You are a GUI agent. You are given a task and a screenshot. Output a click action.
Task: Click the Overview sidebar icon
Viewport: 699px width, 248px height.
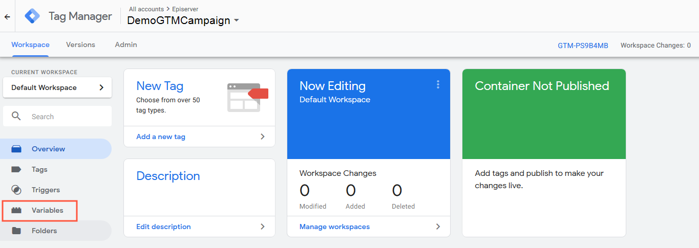(x=16, y=149)
